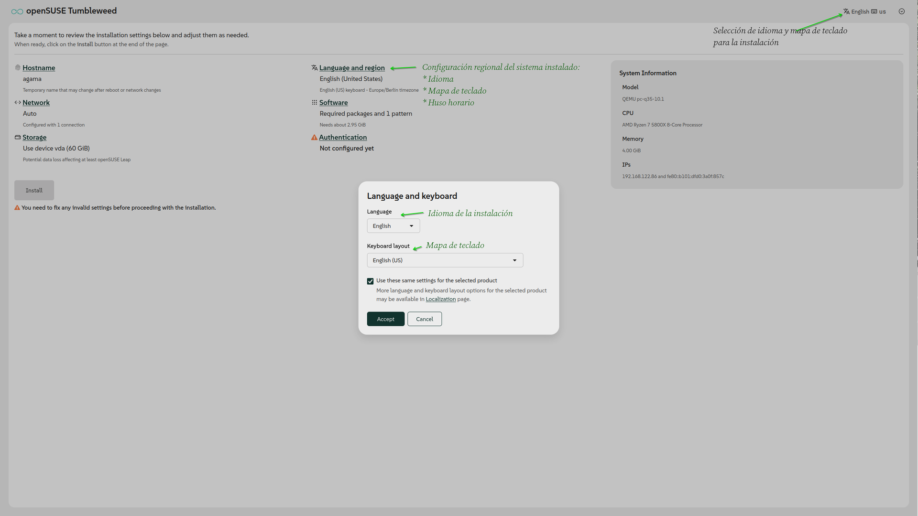Click the Install button
Image resolution: width=918 pixels, height=516 pixels.
[34, 190]
